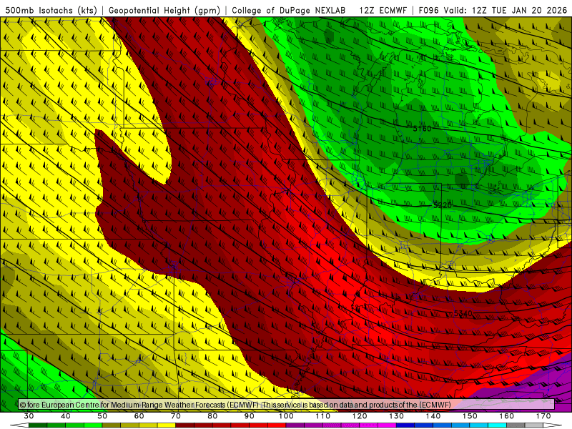Click the legend value 90

click(250, 416)
